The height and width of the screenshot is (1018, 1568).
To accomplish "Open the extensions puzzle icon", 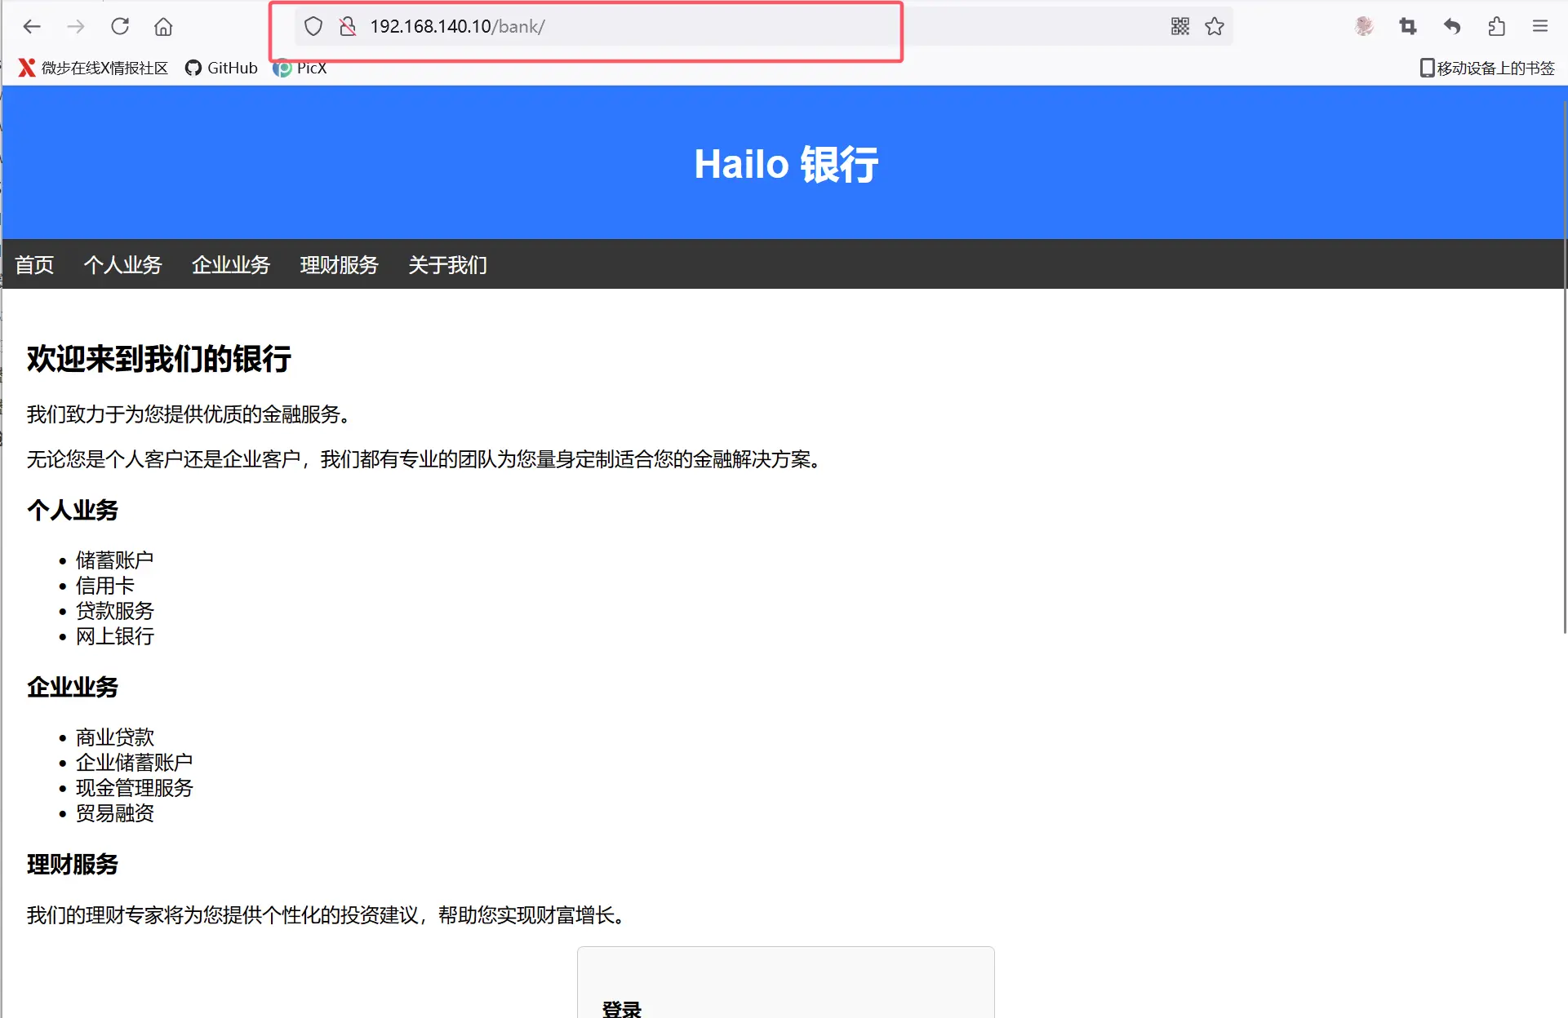I will point(1496,26).
